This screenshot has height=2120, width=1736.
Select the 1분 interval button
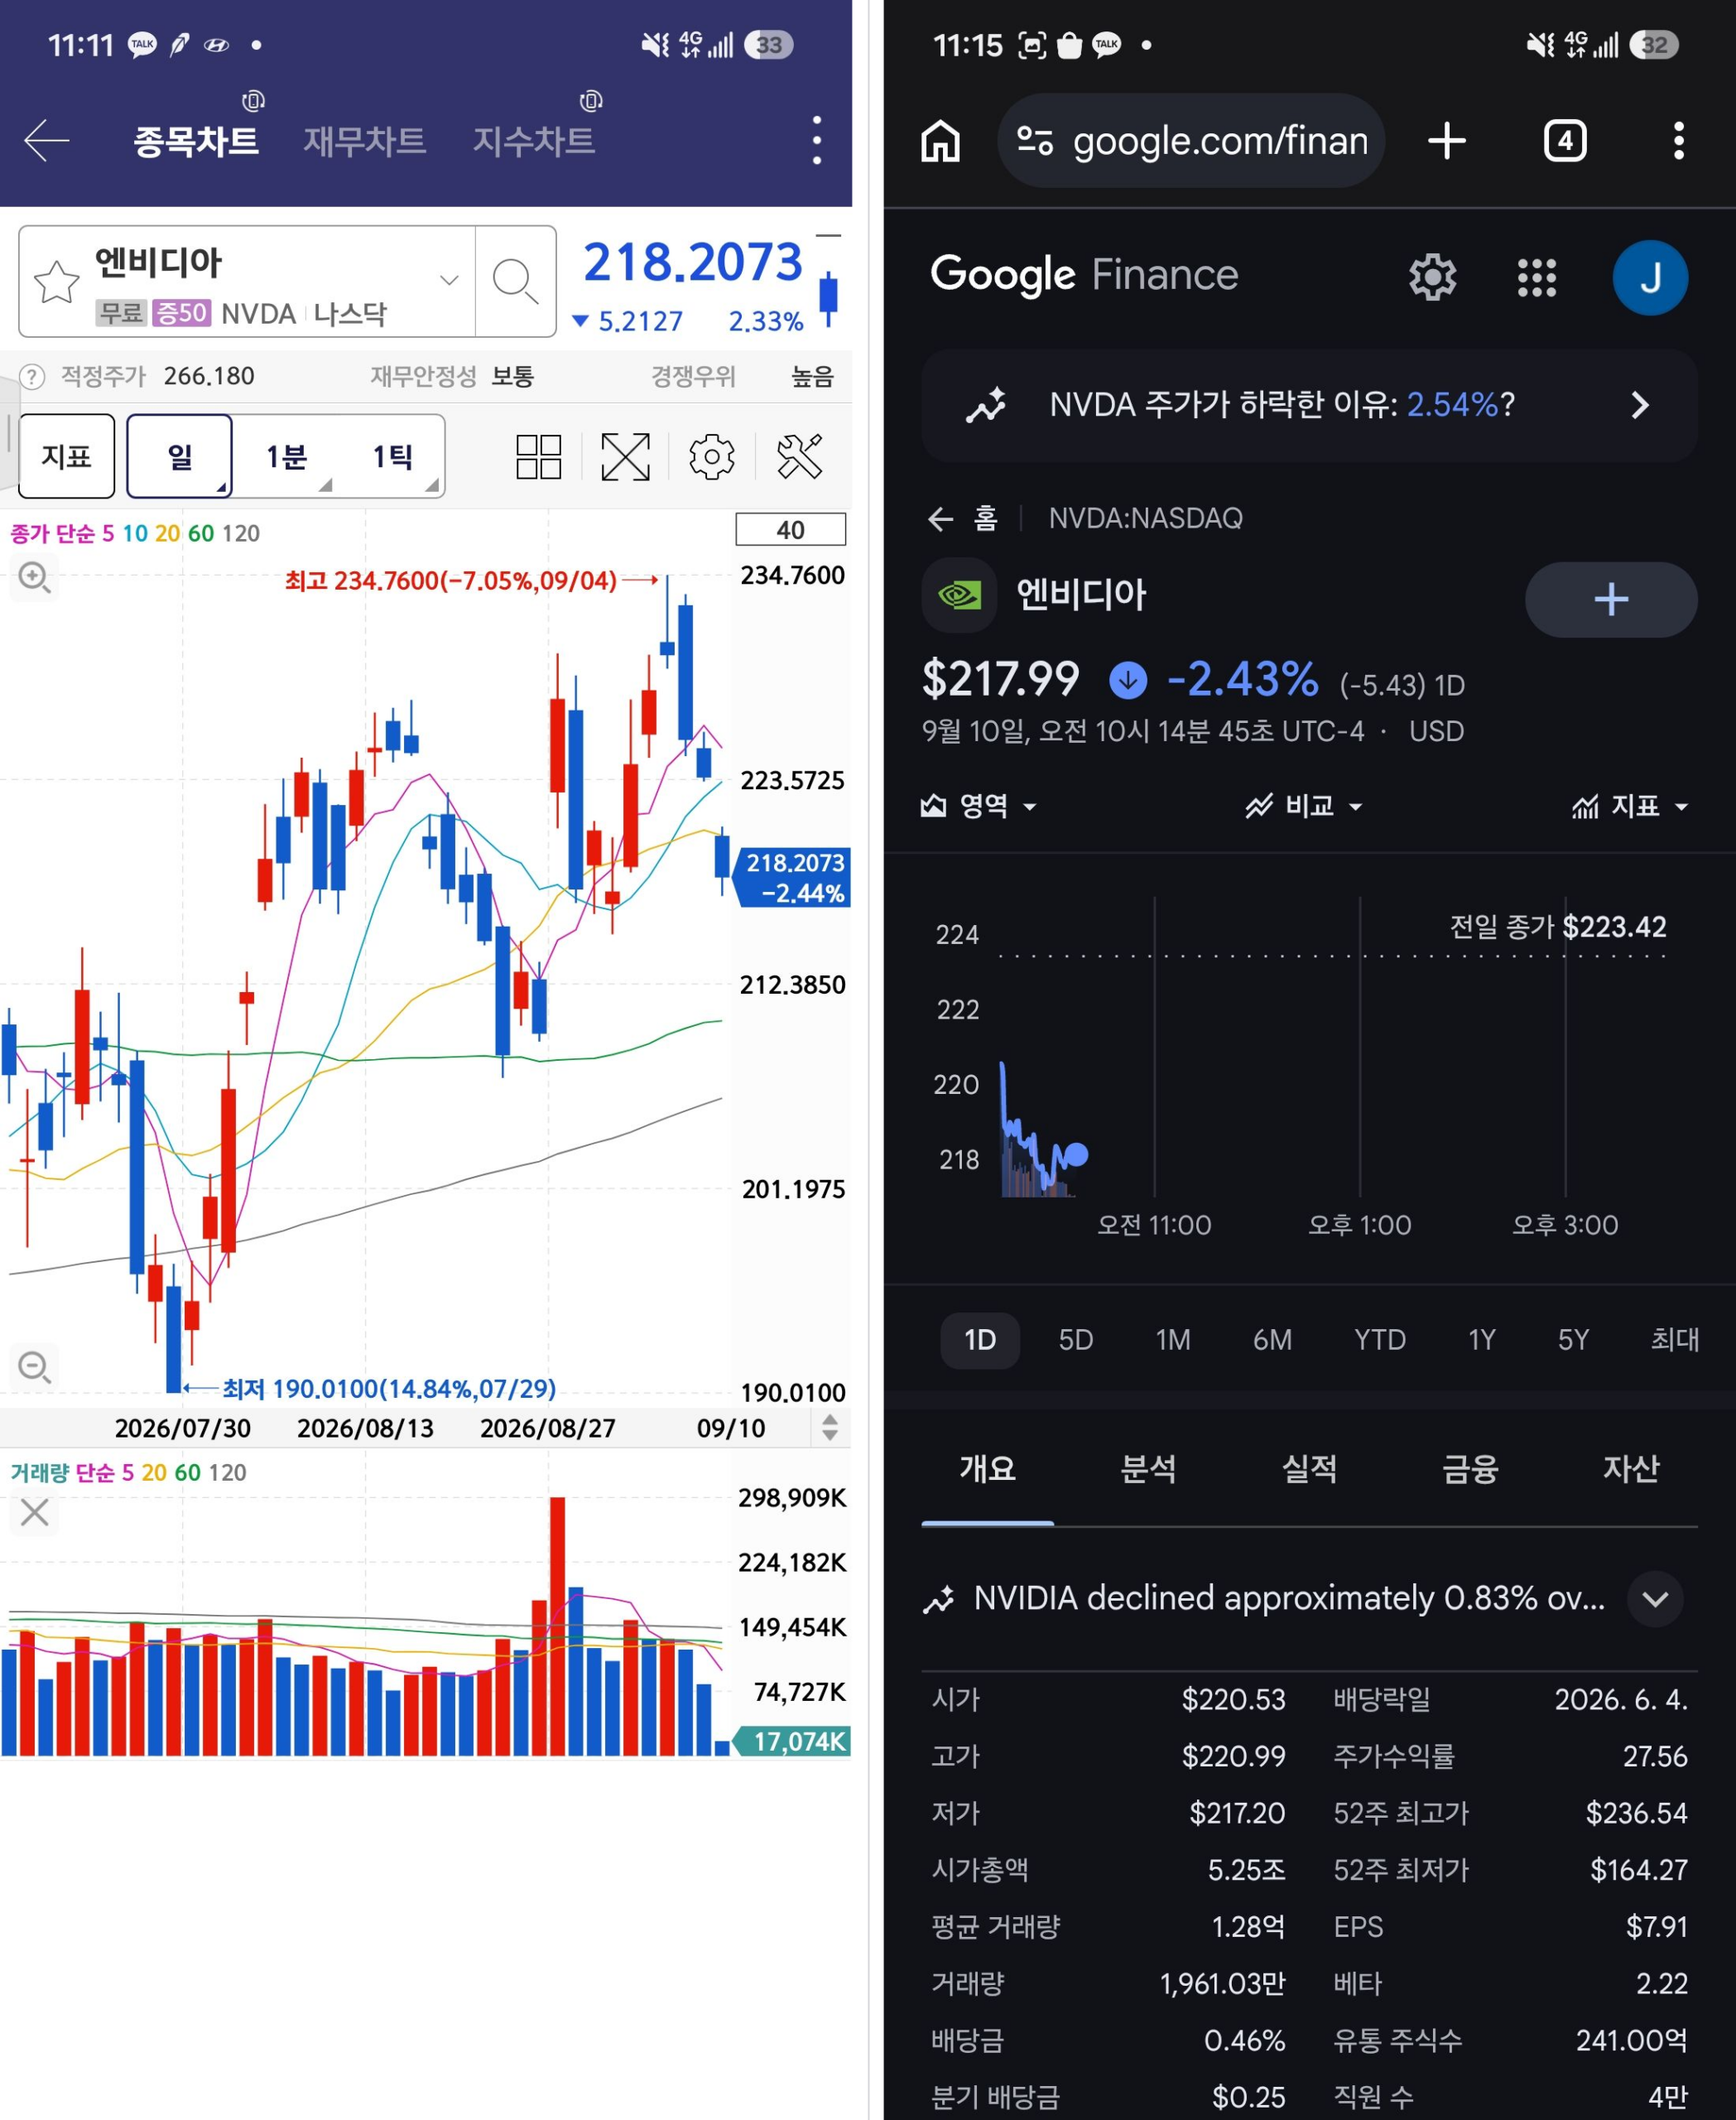point(287,457)
